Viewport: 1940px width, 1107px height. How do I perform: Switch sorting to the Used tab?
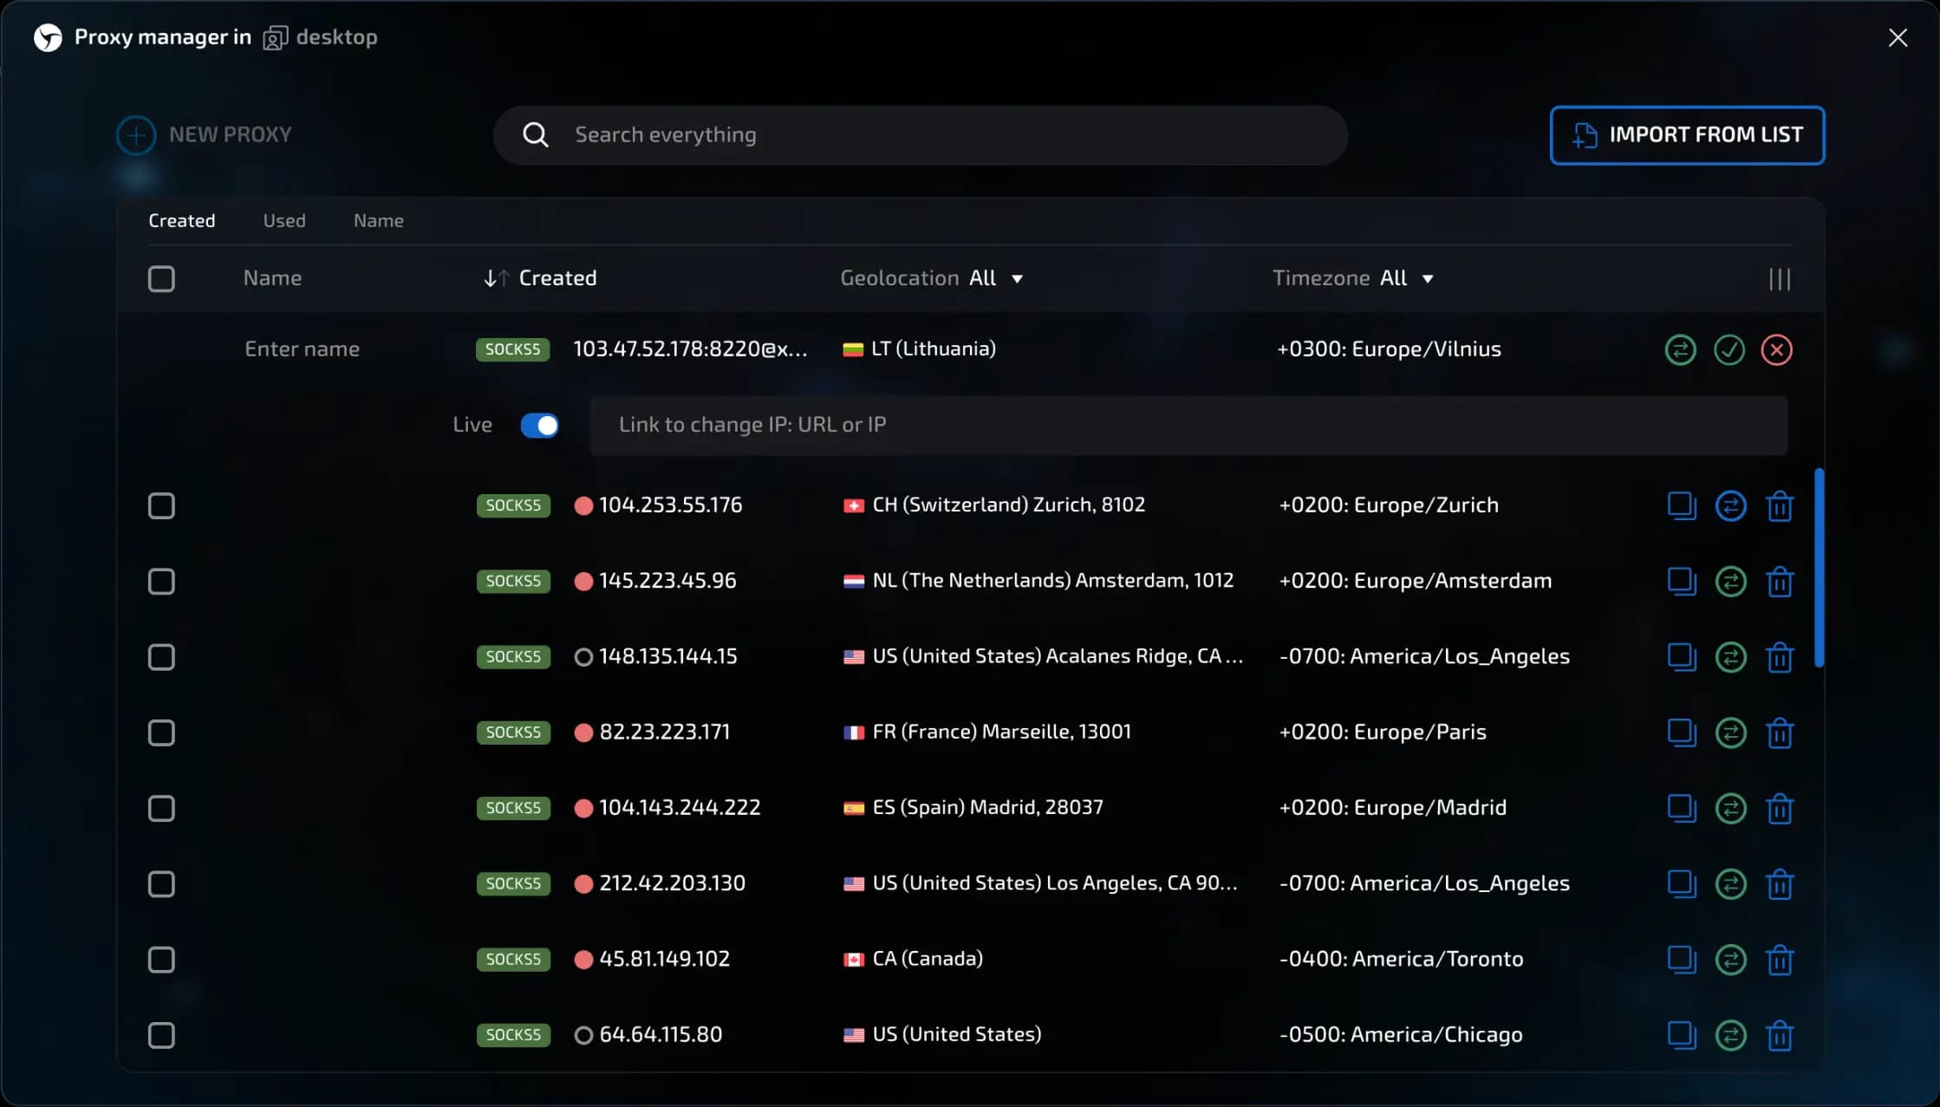[x=283, y=220]
